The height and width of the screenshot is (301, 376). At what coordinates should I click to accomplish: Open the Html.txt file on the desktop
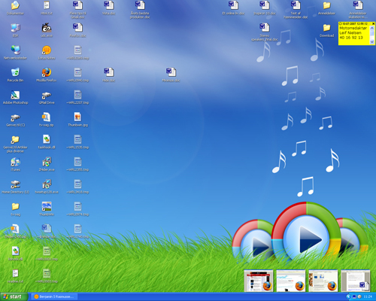(47, 5)
